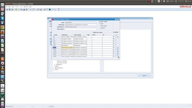The image size is (192, 108).
Task: Click the Clear Record toolbar icon
Action: [x=38, y=9]
